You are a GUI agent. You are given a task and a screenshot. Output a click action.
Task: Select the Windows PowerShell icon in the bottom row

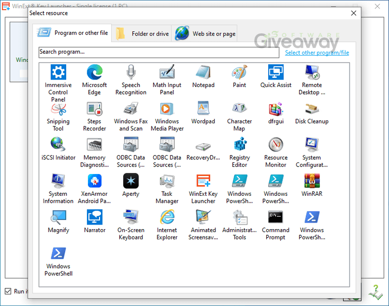coord(58,253)
